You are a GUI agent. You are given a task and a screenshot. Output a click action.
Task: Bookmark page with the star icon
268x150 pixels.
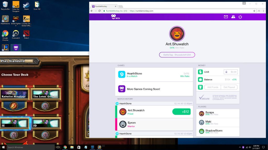254,11
